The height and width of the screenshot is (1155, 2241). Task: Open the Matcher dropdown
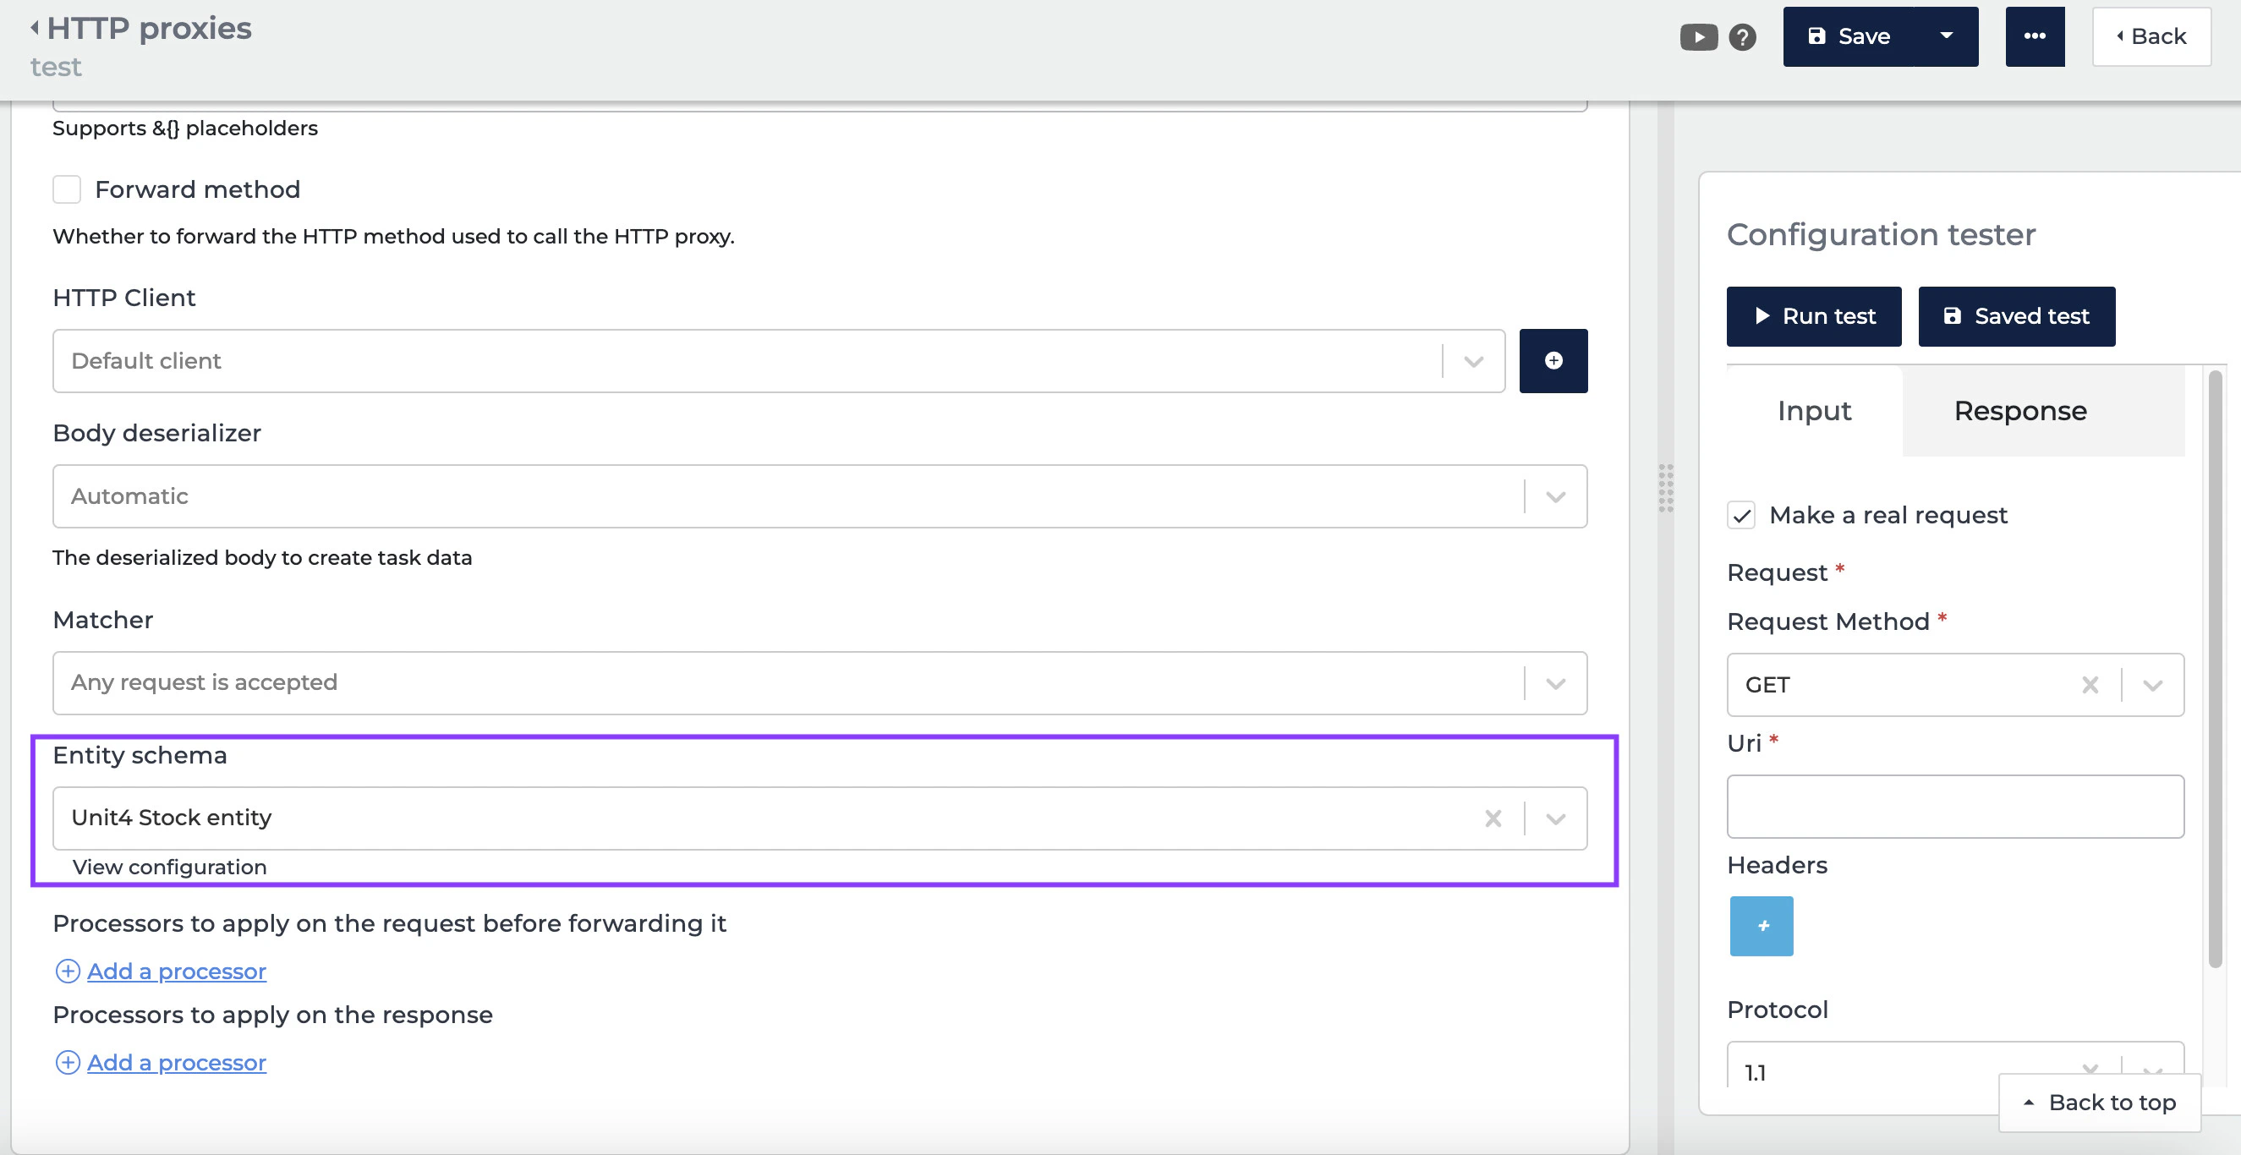click(x=819, y=682)
